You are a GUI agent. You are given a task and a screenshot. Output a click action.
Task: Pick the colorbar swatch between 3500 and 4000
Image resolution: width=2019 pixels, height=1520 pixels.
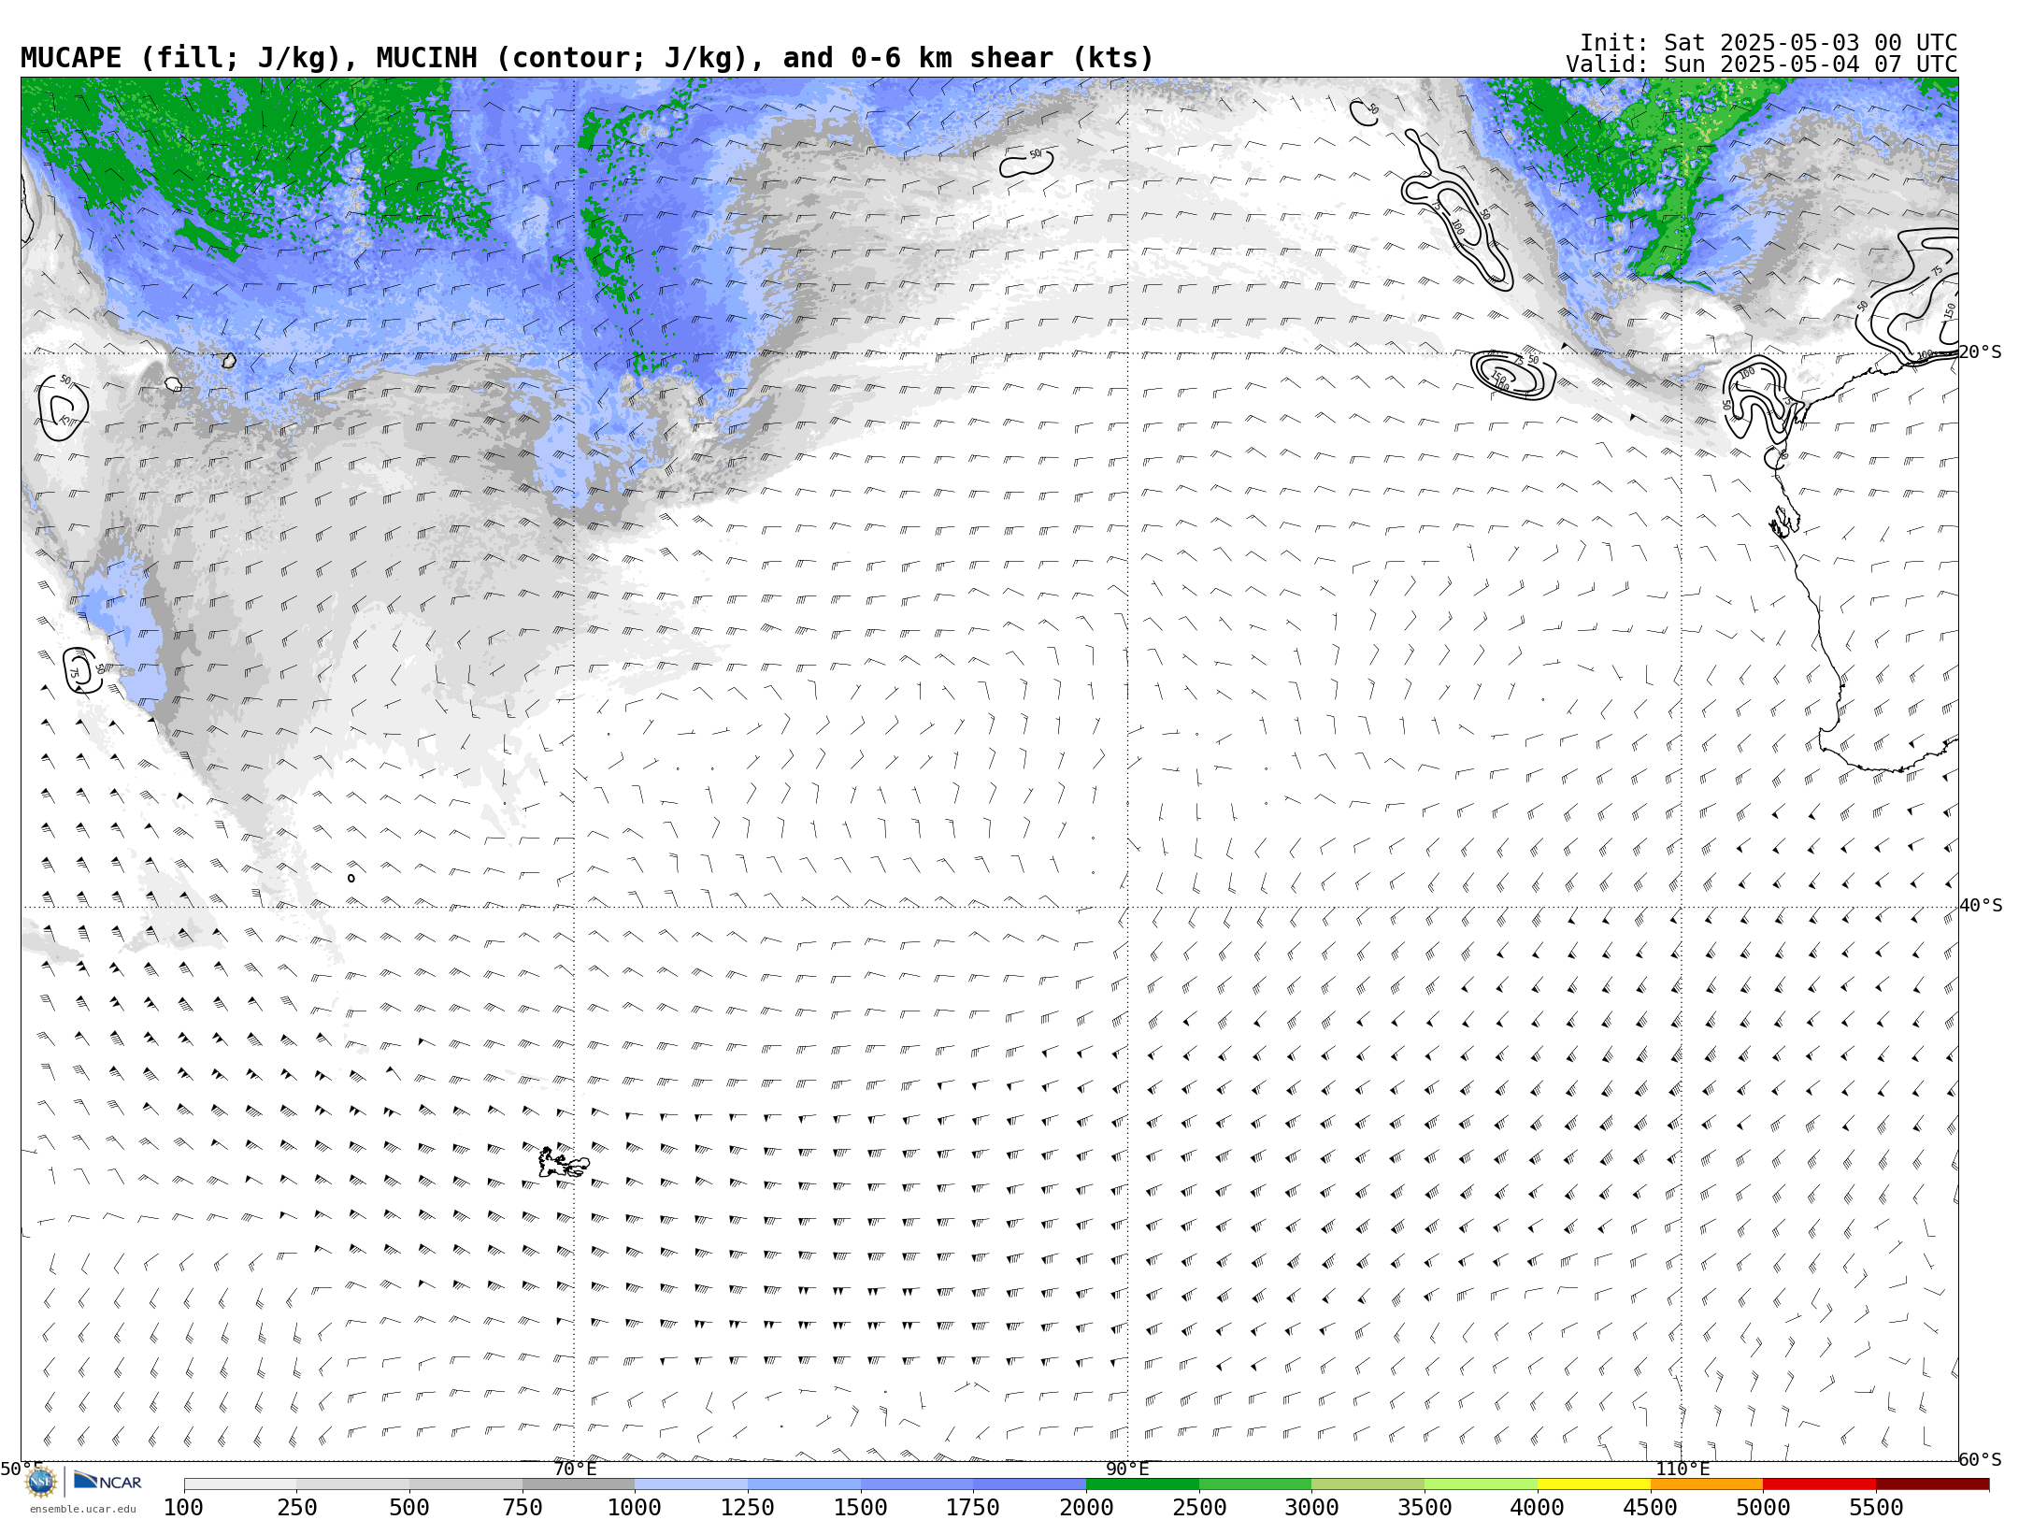pyautogui.click(x=1481, y=1484)
